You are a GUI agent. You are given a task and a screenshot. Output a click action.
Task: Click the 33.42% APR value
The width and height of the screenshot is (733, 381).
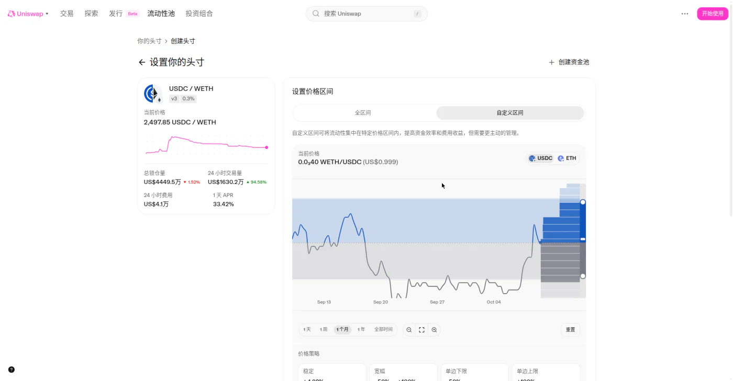click(x=224, y=204)
